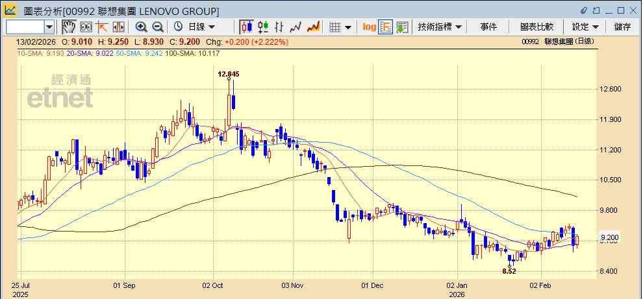Click the 10.500 price axis label
643x299 pixels.
coord(609,180)
